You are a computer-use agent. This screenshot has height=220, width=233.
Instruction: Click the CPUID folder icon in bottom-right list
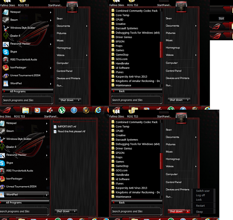113,131
